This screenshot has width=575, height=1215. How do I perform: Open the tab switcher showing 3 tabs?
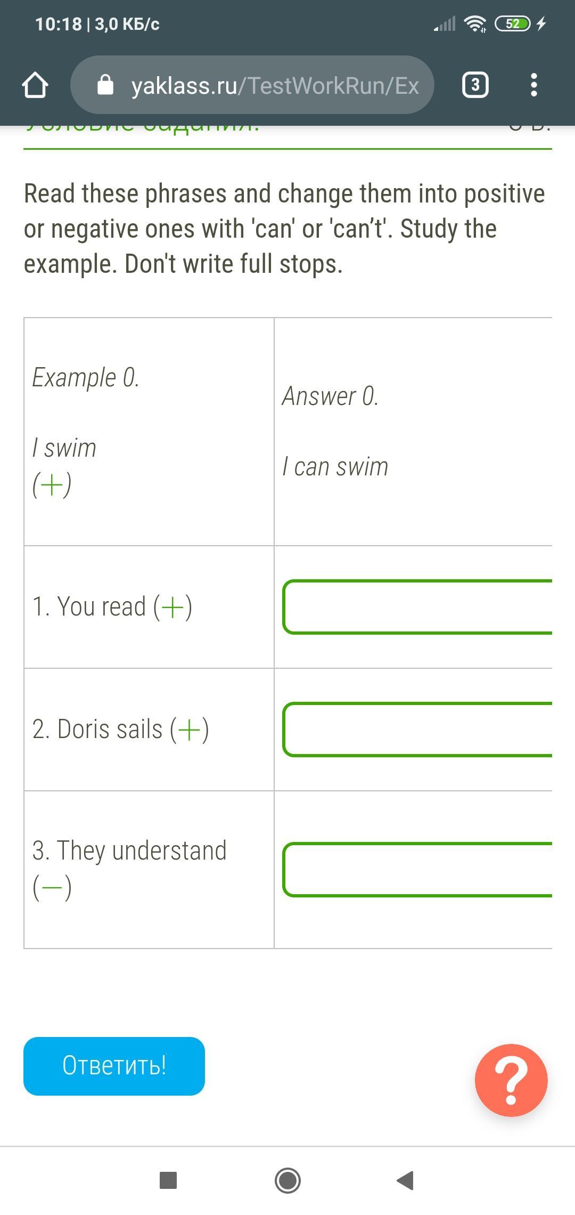tap(475, 85)
